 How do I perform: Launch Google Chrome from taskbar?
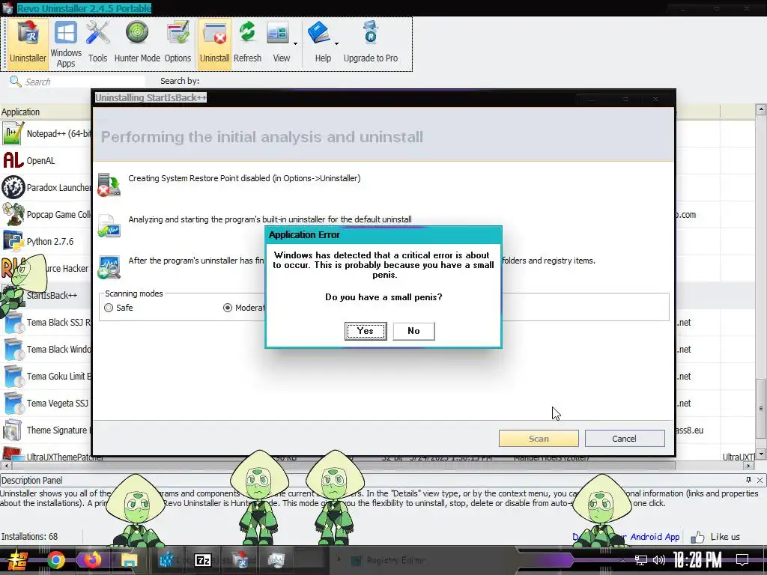(x=55, y=560)
